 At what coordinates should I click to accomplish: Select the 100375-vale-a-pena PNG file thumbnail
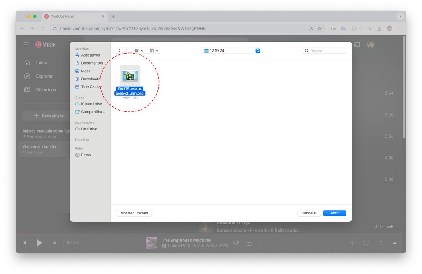pos(130,75)
